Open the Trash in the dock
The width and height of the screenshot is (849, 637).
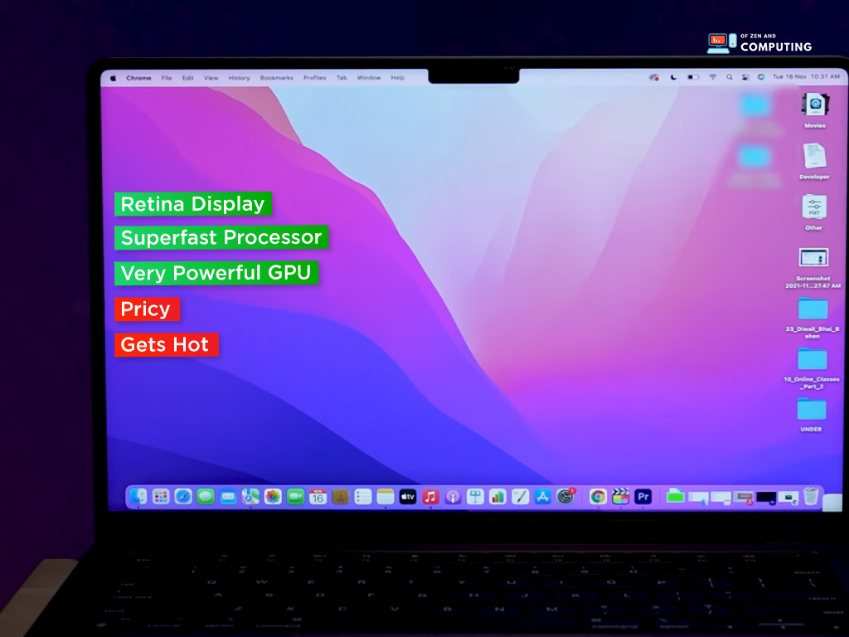811,496
